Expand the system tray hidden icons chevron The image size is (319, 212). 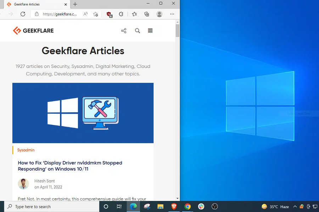pyautogui.click(x=295, y=207)
